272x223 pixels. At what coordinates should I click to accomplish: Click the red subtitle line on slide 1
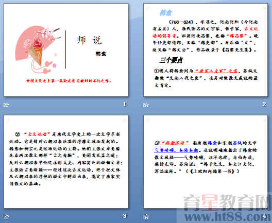[x=69, y=81]
